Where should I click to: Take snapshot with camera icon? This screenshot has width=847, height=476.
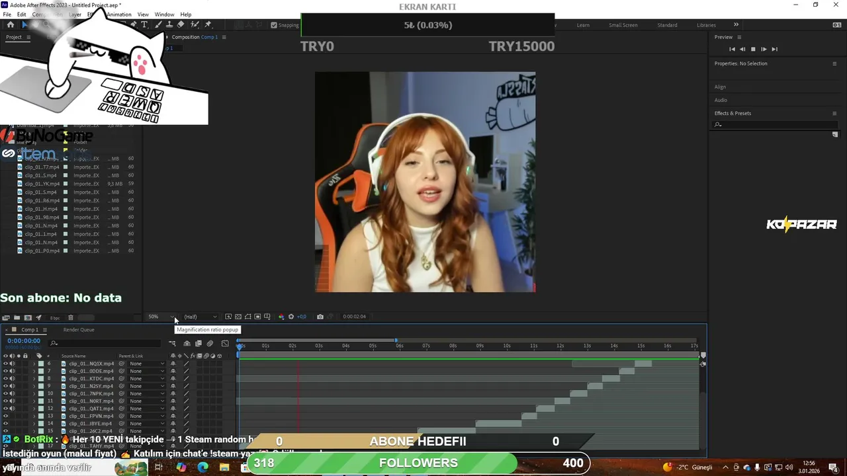320,317
